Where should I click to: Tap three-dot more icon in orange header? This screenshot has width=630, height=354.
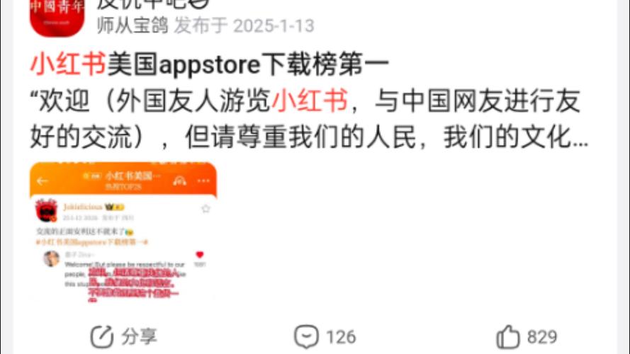(203, 181)
